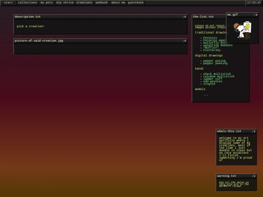Open the butterfly knife drawing link

pos(214,43)
